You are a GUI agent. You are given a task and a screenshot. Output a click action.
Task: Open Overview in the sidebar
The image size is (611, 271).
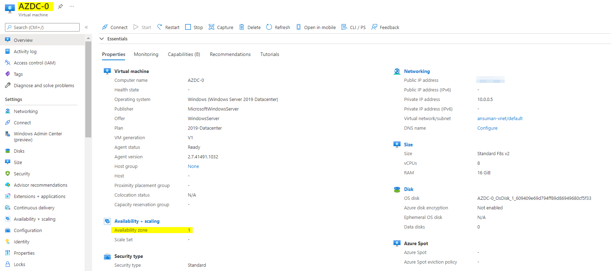[42, 40]
